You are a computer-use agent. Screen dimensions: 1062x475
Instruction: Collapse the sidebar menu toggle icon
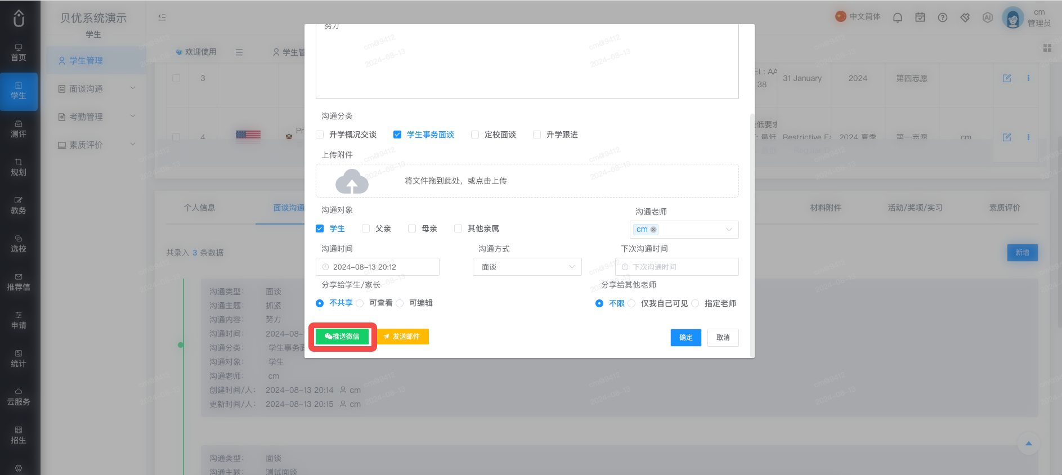point(162,17)
